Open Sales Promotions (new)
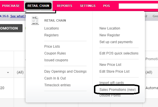Viewport: 158px width, 107px height. 118,89
